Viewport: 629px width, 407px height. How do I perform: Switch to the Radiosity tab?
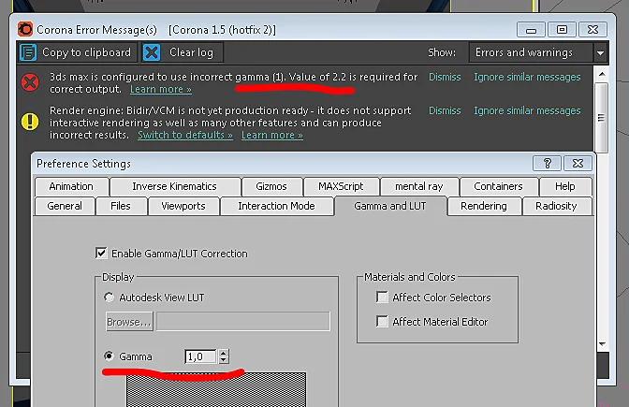tap(556, 206)
